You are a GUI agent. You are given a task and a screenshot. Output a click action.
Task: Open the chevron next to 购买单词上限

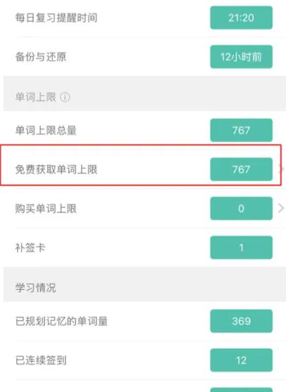pyautogui.click(x=281, y=208)
